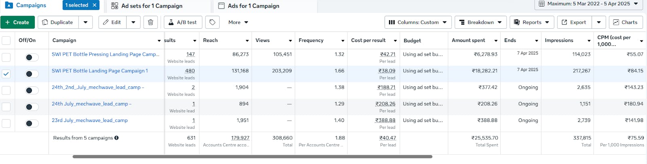The image size is (647, 164).
Task: Tick the select-all campaigns header checkbox
Action: tap(6, 40)
